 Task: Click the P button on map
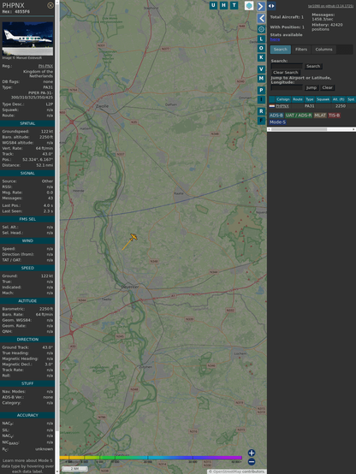261,90
